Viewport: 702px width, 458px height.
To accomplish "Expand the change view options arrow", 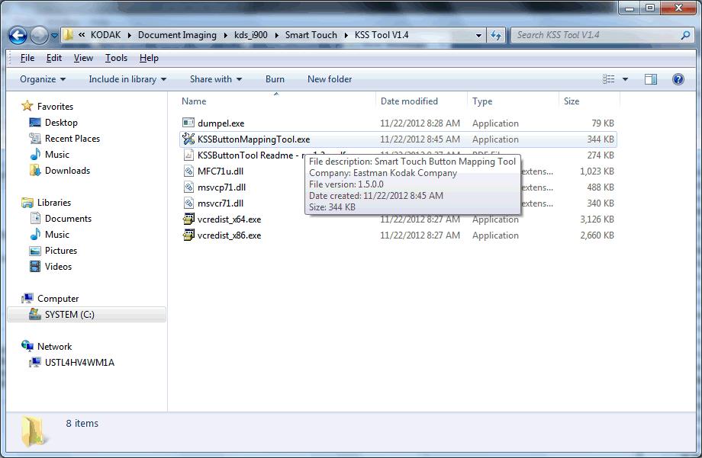I will 626,79.
